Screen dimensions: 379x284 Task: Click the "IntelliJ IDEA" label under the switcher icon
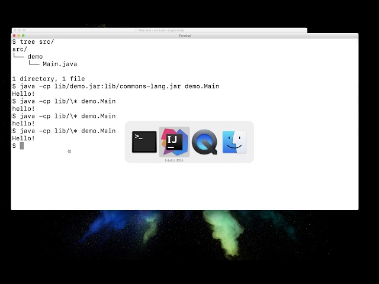[175, 160]
